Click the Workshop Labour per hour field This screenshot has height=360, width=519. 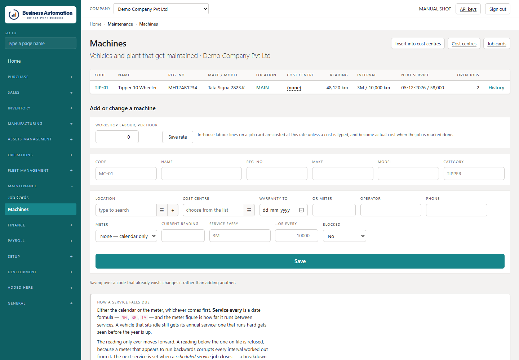117,137
